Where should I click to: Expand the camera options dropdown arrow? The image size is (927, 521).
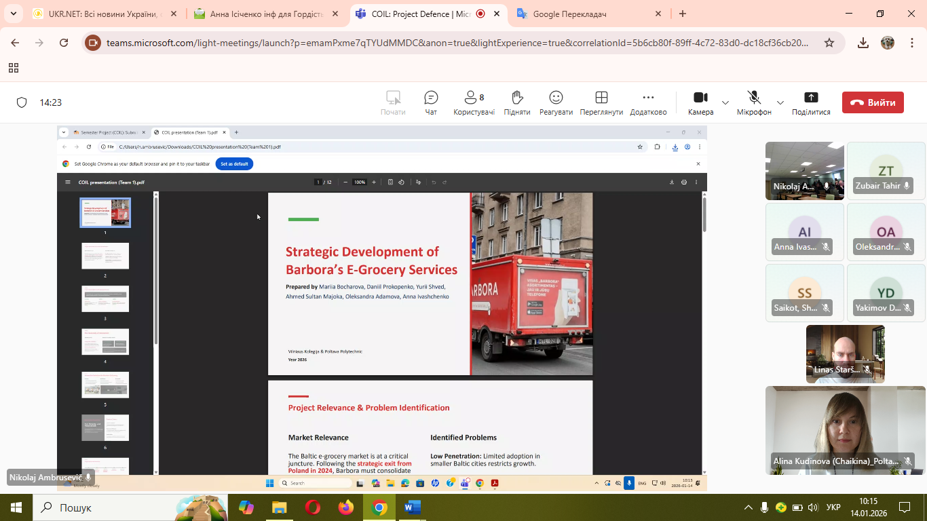725,103
